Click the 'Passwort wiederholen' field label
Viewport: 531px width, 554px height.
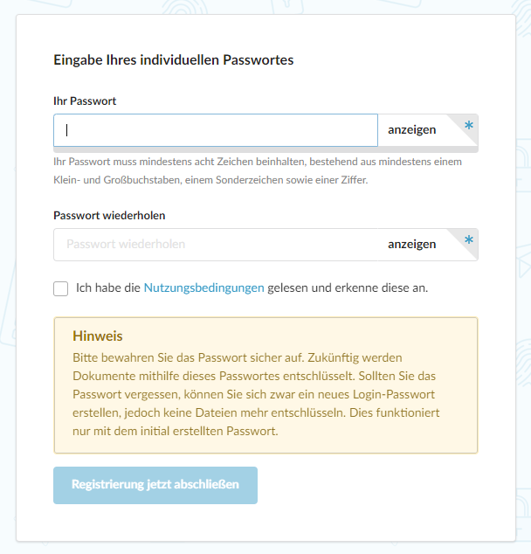coord(109,215)
